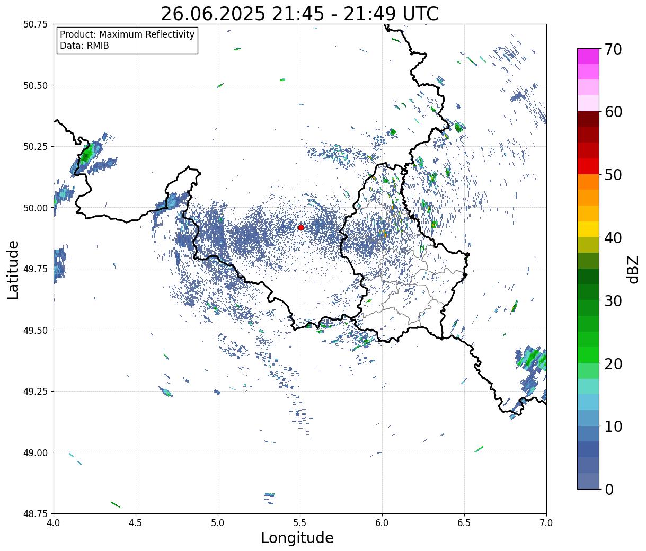This screenshot has width=646, height=551.
Task: Select the yellow band just above 40
Action: [x=588, y=229]
